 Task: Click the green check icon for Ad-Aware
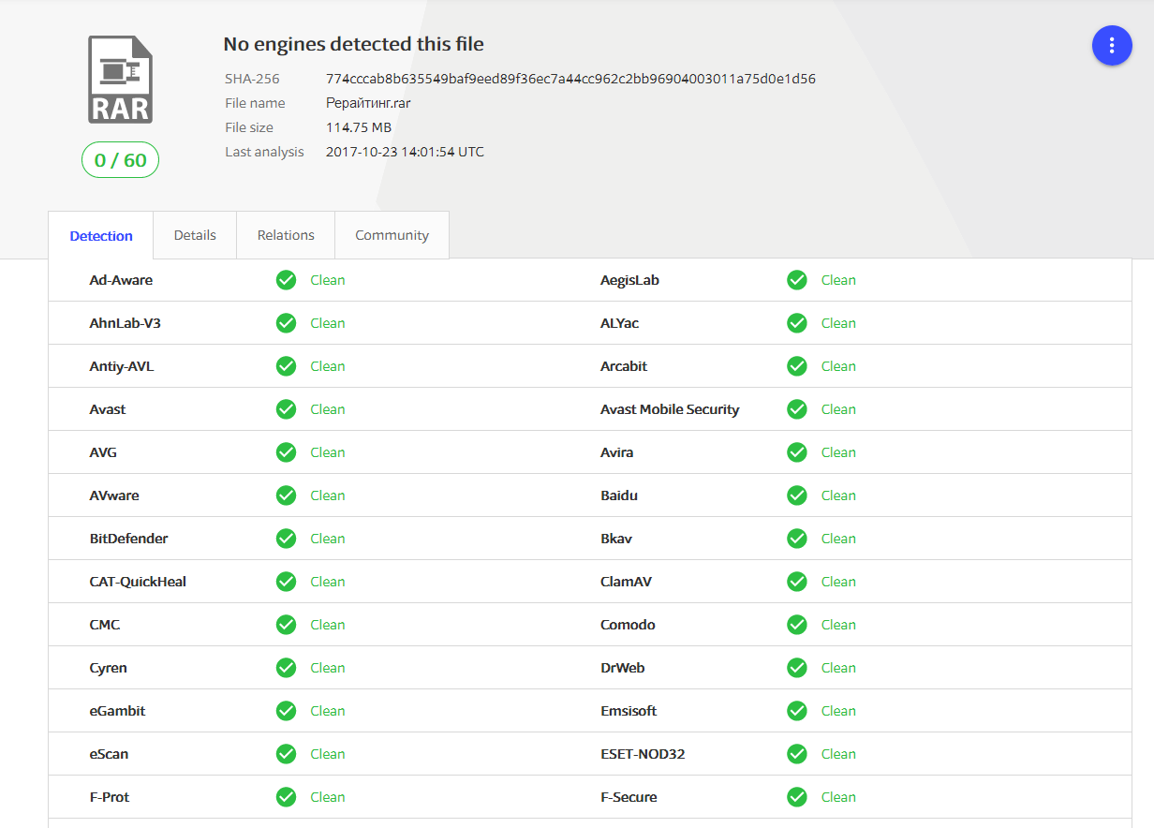point(287,280)
